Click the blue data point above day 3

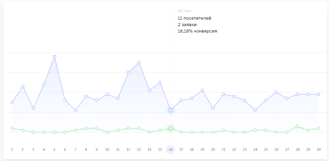[33, 108]
